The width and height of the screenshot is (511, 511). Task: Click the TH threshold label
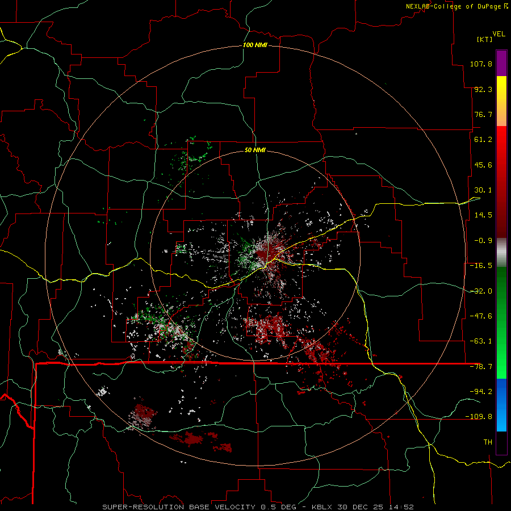click(488, 442)
